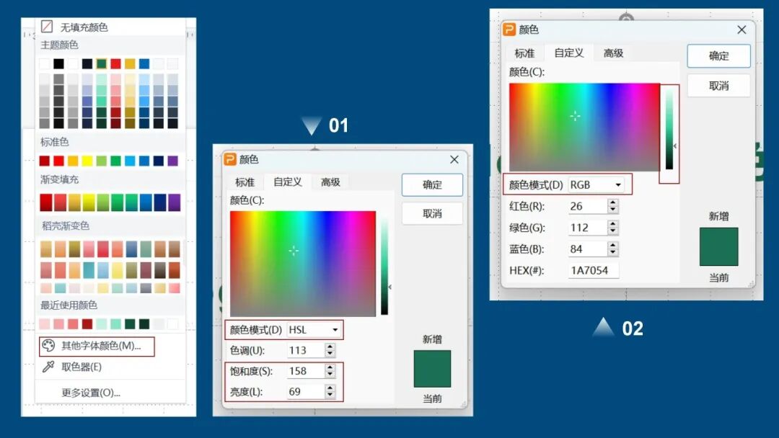The image size is (779, 438).
Task: Click the up arrow of the 红色 spinner
Action: tap(613, 202)
